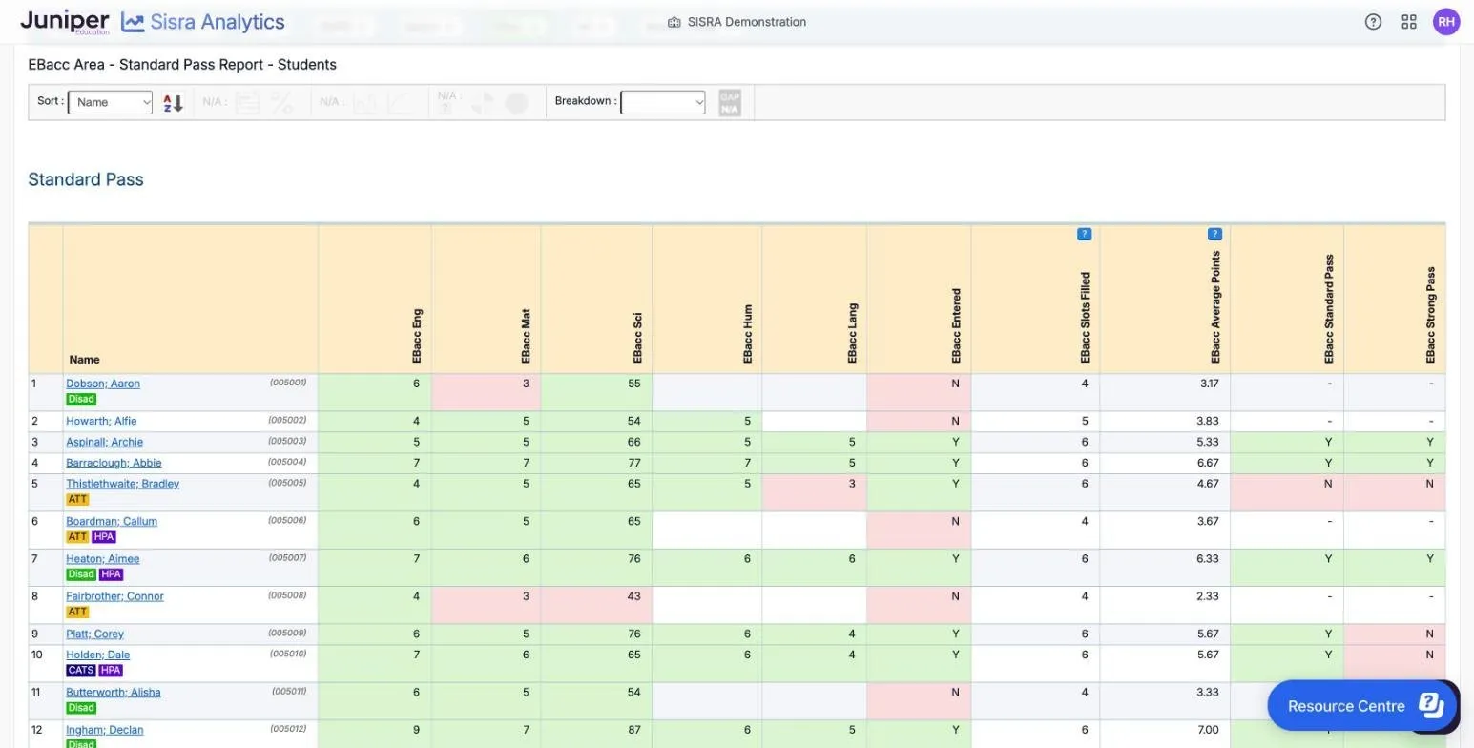This screenshot has width=1474, height=748.
Task: Open RH user avatar menu
Action: click(1446, 22)
